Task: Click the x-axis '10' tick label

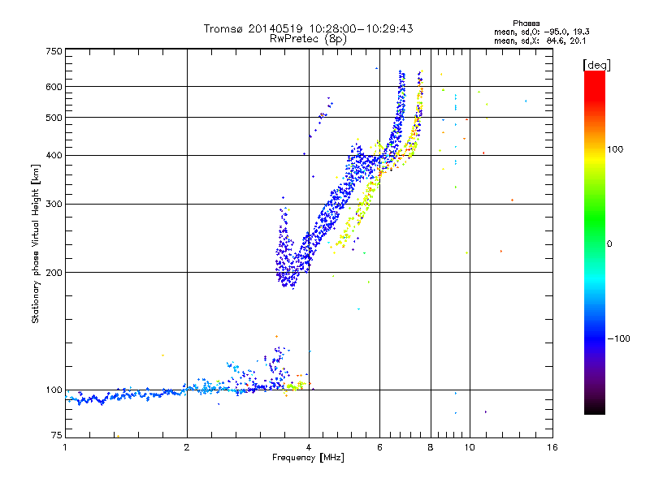Action: (x=470, y=447)
